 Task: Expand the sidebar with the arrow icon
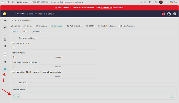click(x=5, y=21)
